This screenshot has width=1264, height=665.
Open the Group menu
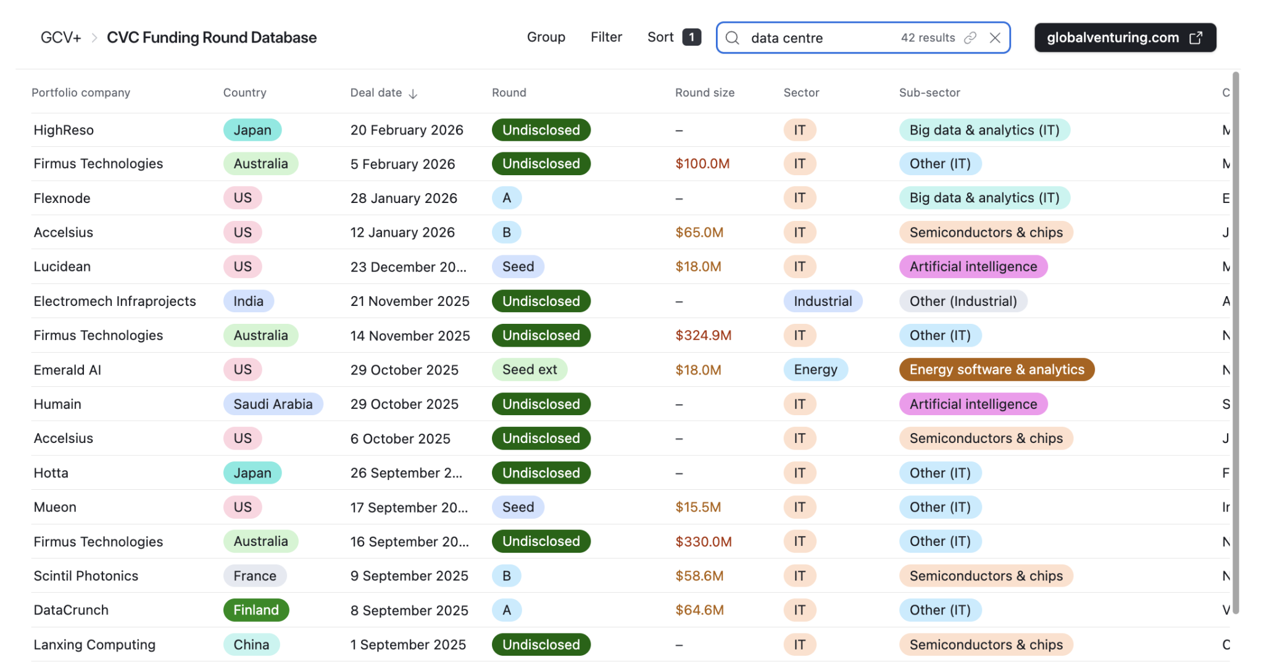coord(546,37)
